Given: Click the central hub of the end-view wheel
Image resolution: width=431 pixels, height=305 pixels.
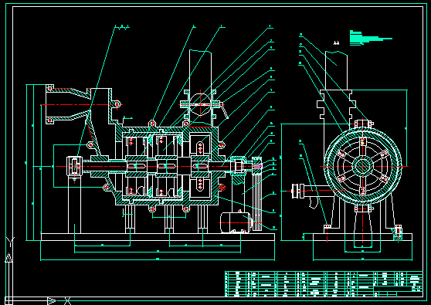Looking at the screenshot, I should (x=362, y=166).
